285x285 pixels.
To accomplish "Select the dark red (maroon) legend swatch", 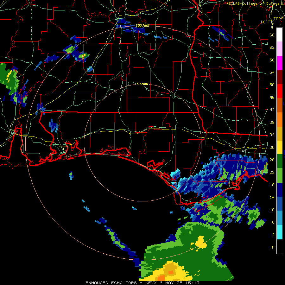I will pos(280,77).
